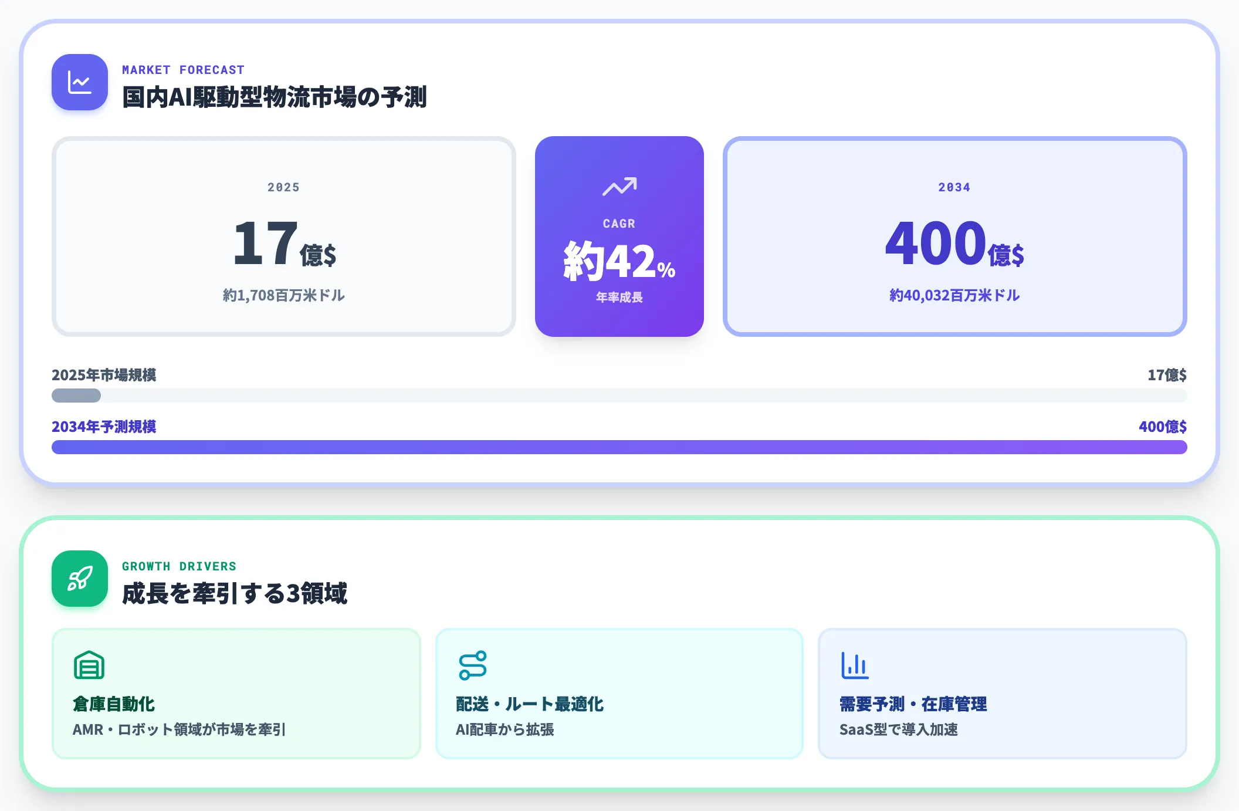Click the 配送・ルート最適化 title
The image size is (1239, 811).
coord(530,704)
